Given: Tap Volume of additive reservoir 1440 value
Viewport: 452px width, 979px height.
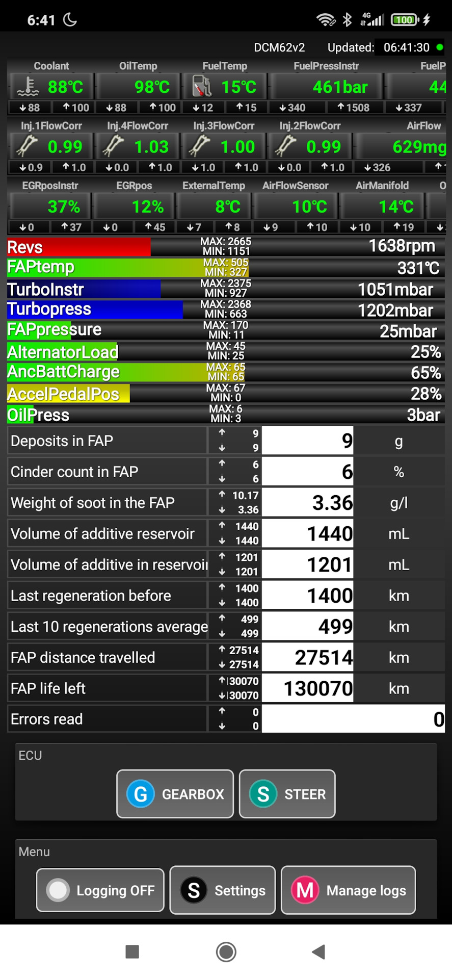Looking at the screenshot, I should tap(307, 534).
